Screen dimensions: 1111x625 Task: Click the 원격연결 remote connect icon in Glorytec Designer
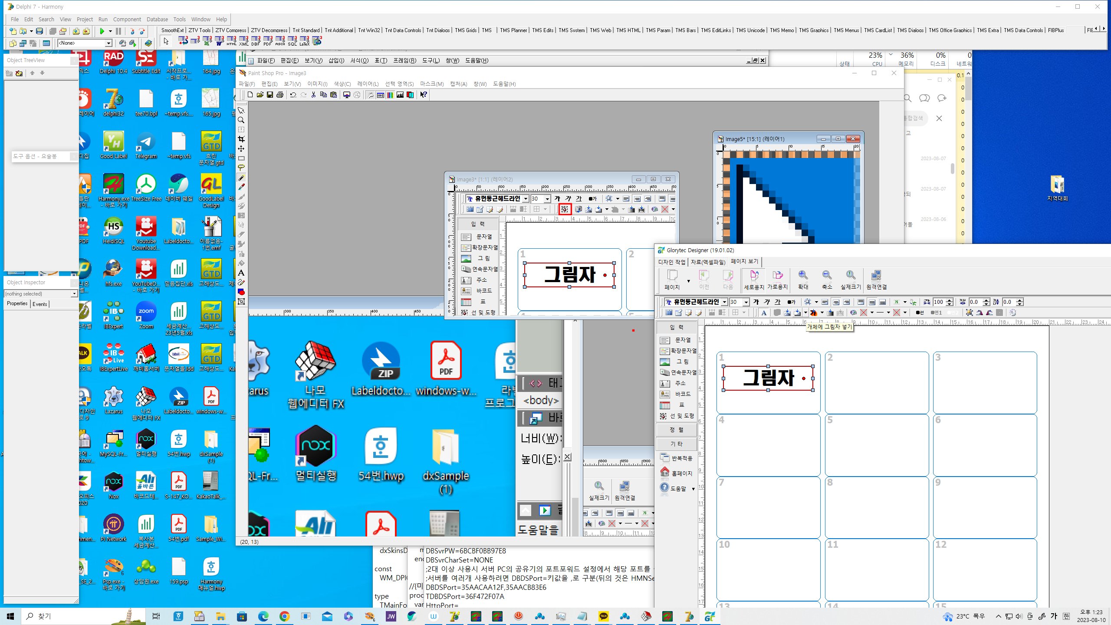[876, 280]
